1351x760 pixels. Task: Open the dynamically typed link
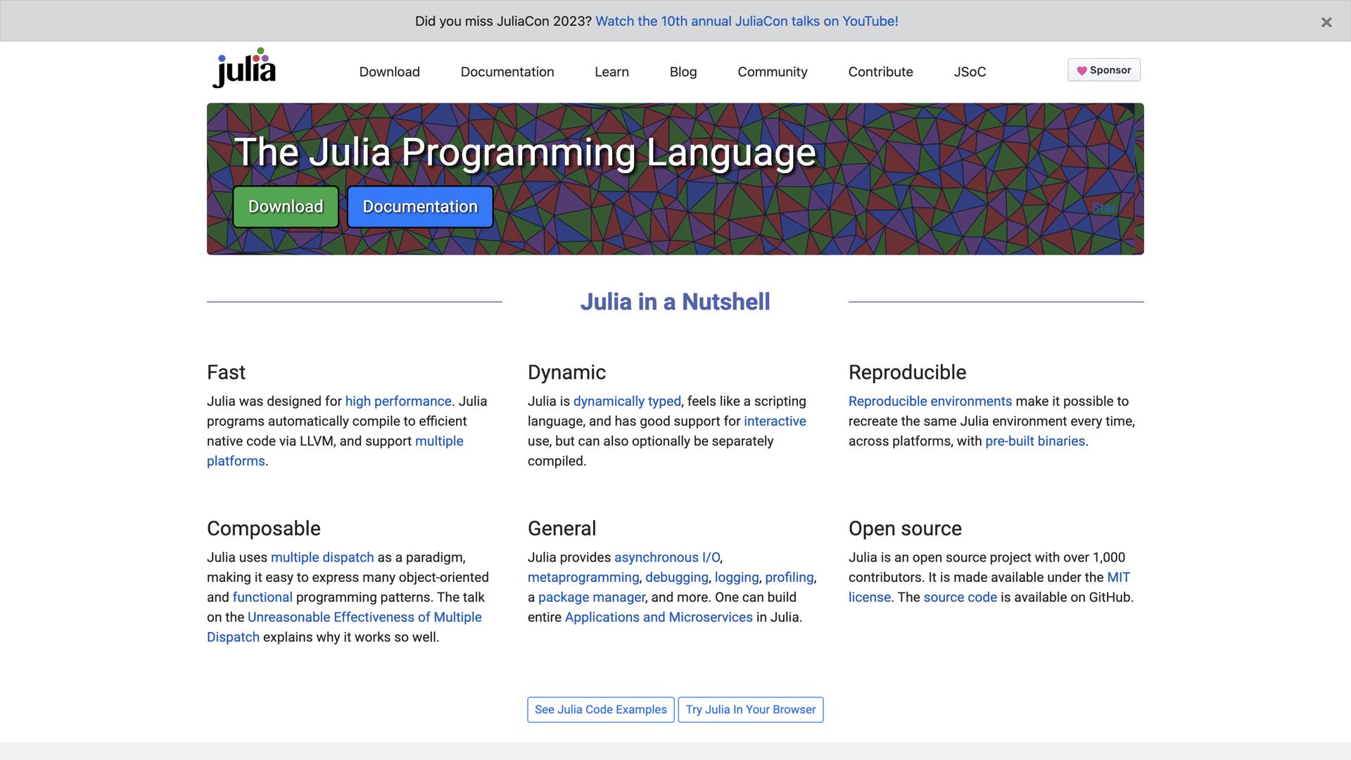627,401
